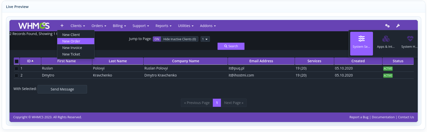Click the WHMCS logo
Viewport: 427px width, 132px height.
(34, 26)
